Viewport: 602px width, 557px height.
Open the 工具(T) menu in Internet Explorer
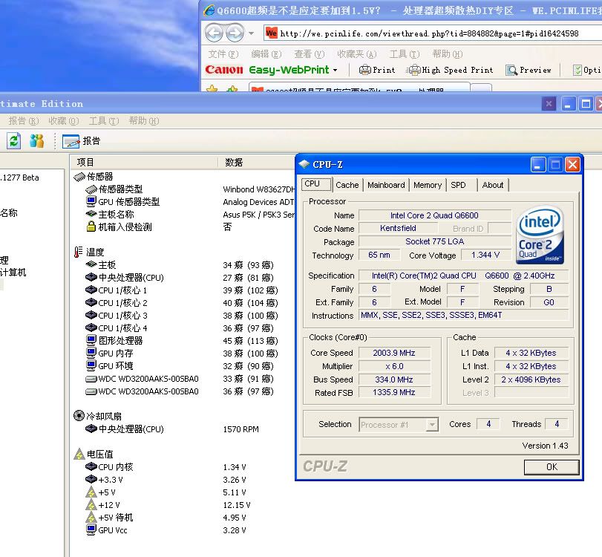403,53
